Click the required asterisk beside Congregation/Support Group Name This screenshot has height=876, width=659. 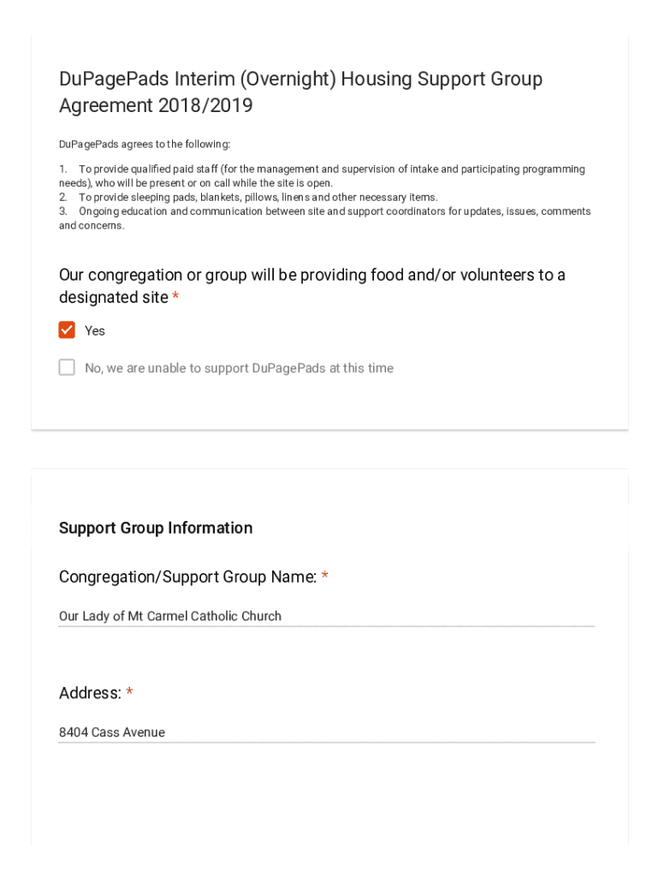(325, 577)
